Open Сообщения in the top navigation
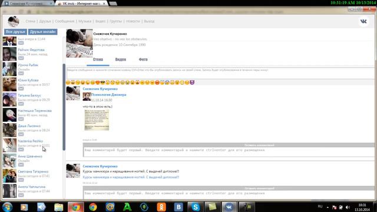 coord(64,21)
